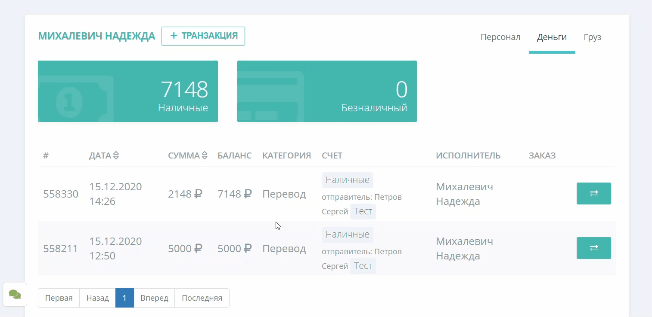Screen dimensions: 652x317
Task: Click the МИХАЛЕВИЧ НАДЕЖДА heading
Action: point(96,36)
